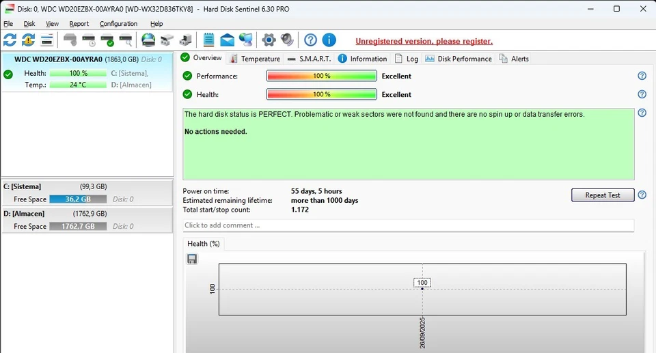Screen dimensions: 656x353
Task: Open the File menu
Action: [8, 24]
